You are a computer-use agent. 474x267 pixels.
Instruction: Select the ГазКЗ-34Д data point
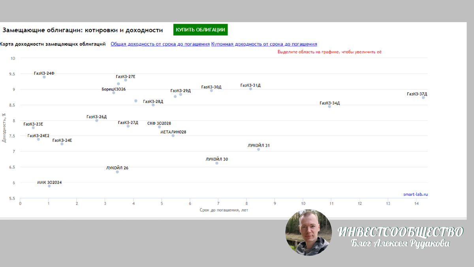tap(329, 106)
